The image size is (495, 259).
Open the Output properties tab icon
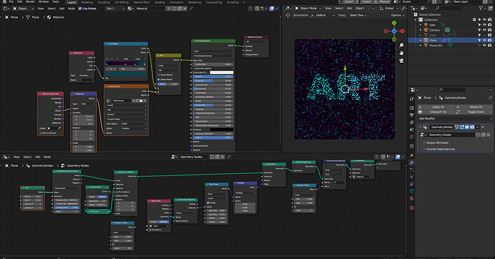click(x=412, y=115)
